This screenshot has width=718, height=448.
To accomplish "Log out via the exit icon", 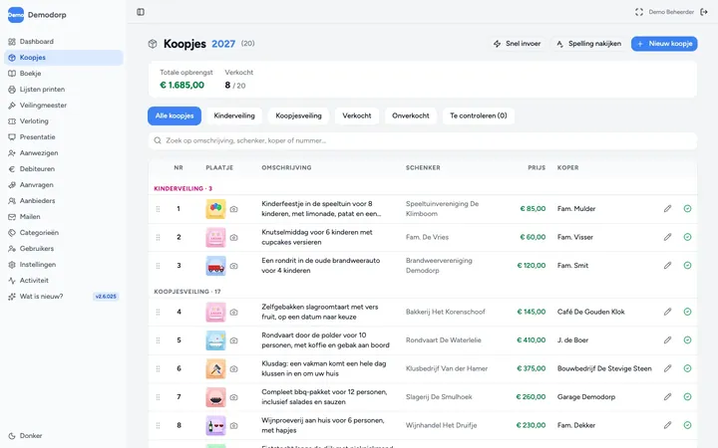I will pyautogui.click(x=704, y=12).
